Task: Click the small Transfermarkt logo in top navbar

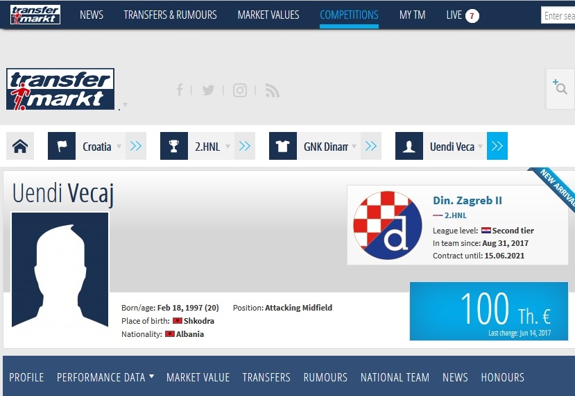Action: point(35,15)
